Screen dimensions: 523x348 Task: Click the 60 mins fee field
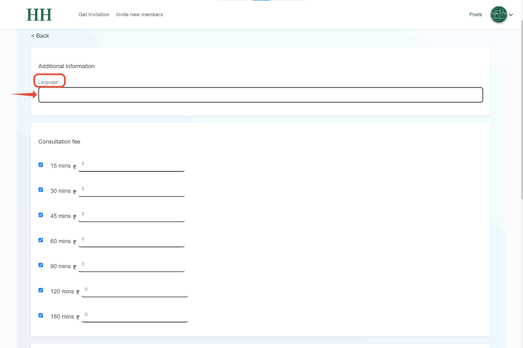tap(132, 240)
